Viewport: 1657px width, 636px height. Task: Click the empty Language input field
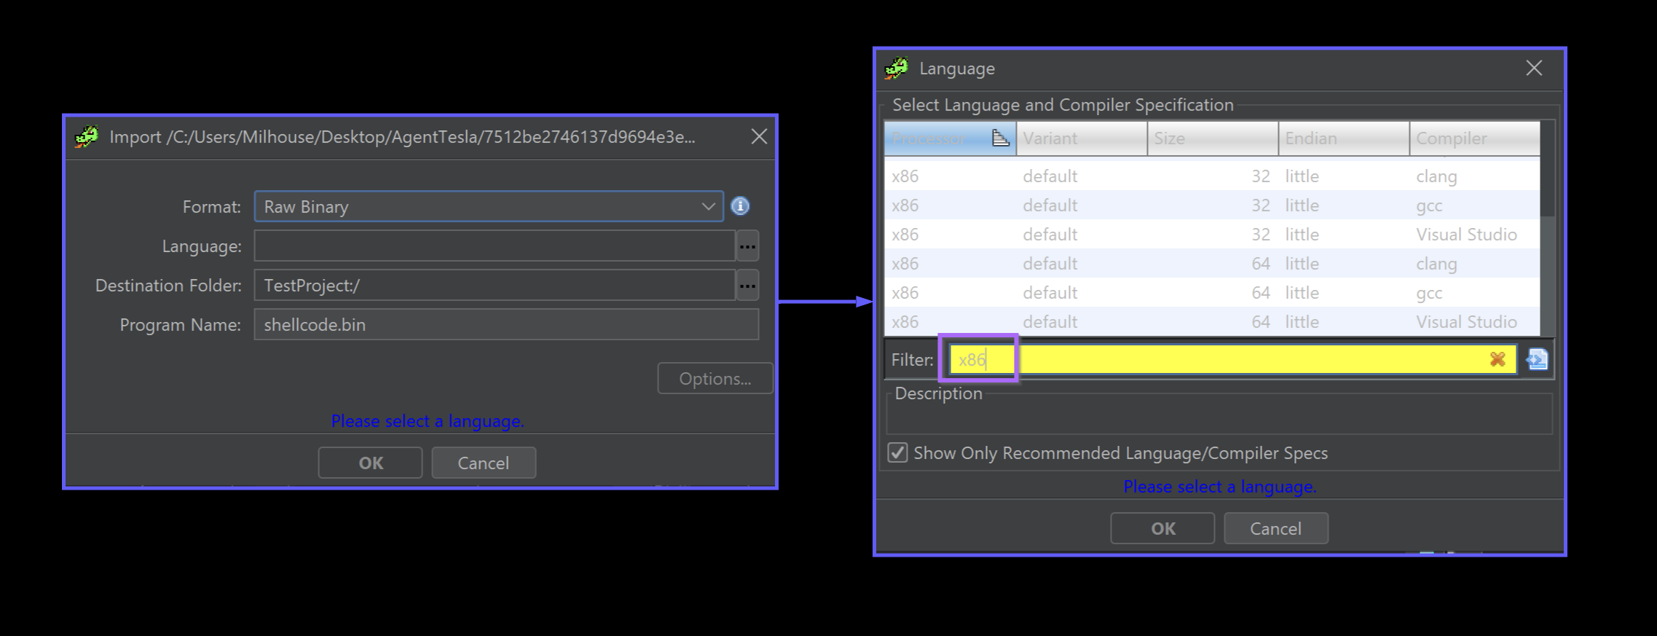click(495, 246)
